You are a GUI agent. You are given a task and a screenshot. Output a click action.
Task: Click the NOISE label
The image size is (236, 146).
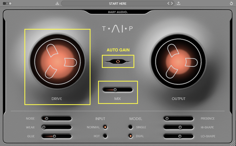pyautogui.click(x=30, y=119)
